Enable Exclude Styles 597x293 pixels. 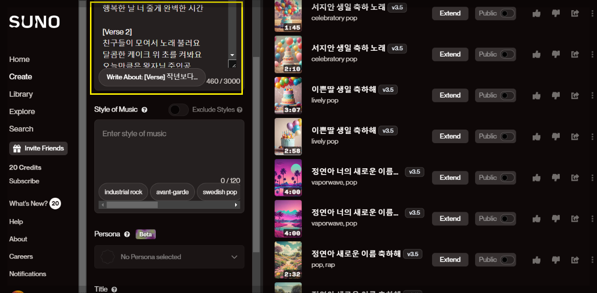[x=178, y=109]
